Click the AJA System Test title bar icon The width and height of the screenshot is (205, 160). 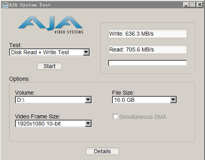(x=5, y=5)
